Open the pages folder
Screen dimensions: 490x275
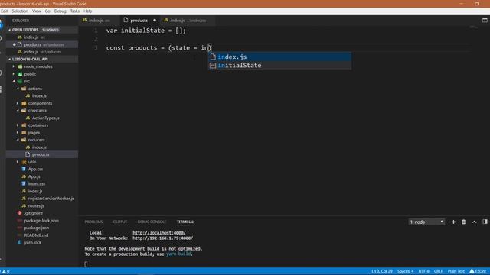pyautogui.click(x=34, y=132)
